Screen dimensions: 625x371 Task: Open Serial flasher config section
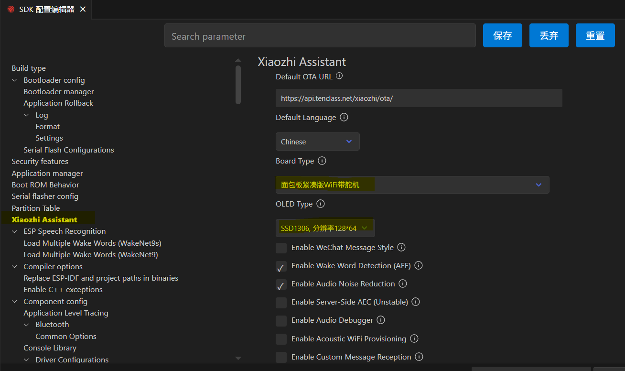(x=45, y=196)
